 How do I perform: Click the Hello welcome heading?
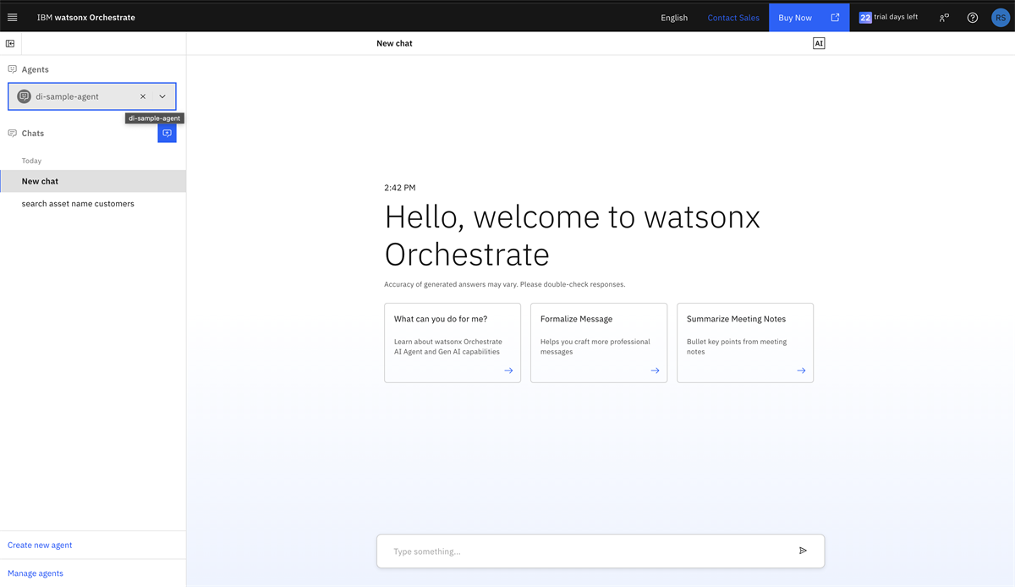pyautogui.click(x=573, y=235)
